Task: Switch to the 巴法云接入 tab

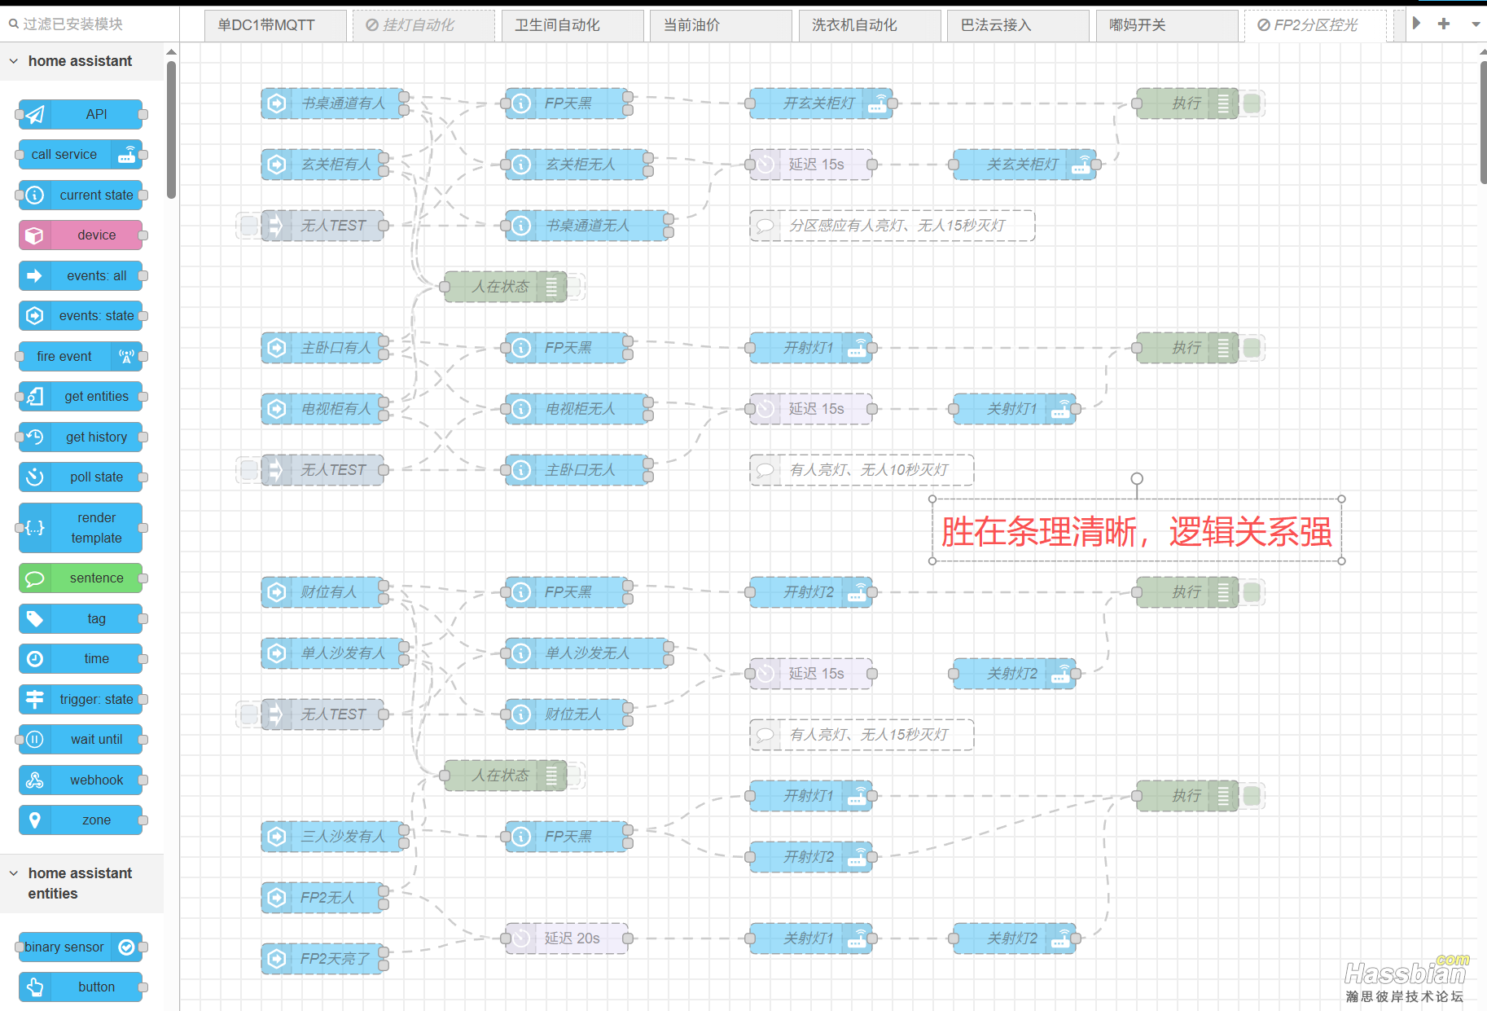Action: [x=1018, y=25]
